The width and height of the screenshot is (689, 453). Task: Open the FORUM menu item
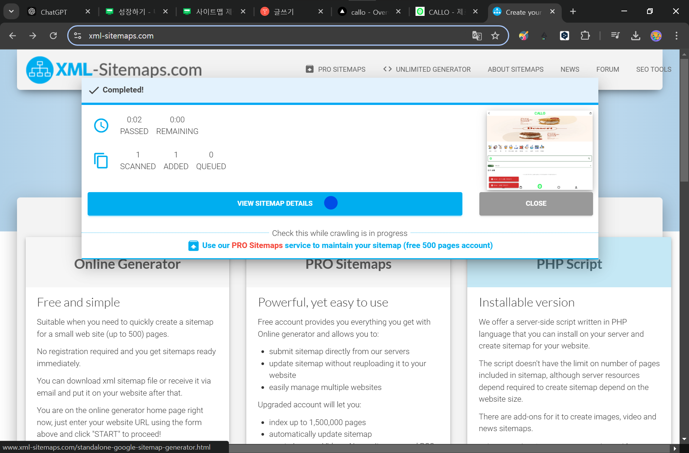point(607,69)
